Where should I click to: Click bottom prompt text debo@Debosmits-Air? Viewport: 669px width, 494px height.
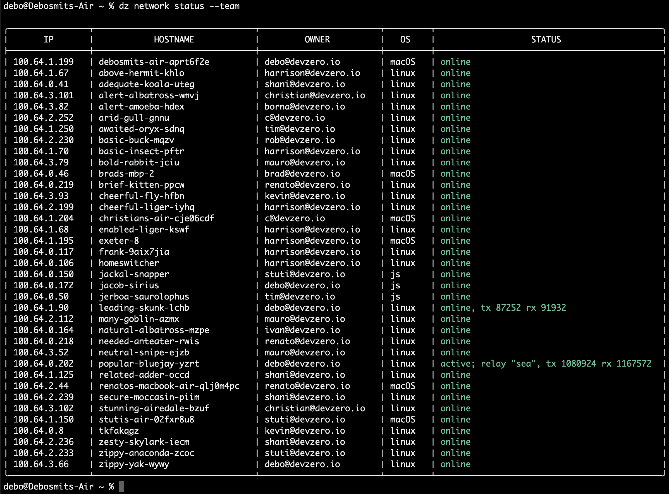(48, 486)
